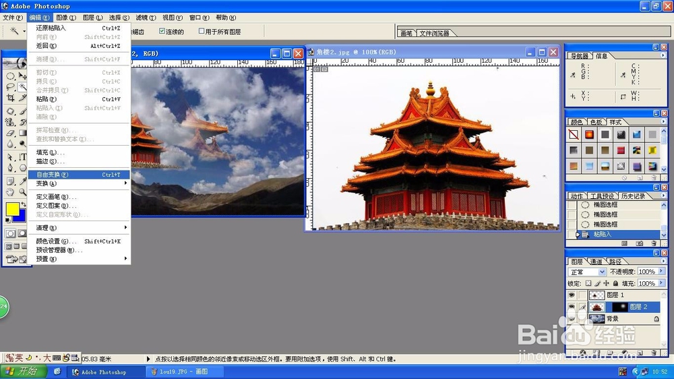Viewport: 674px width, 379px height.
Task: Toggle lock transparent pixels
Action: (588, 283)
